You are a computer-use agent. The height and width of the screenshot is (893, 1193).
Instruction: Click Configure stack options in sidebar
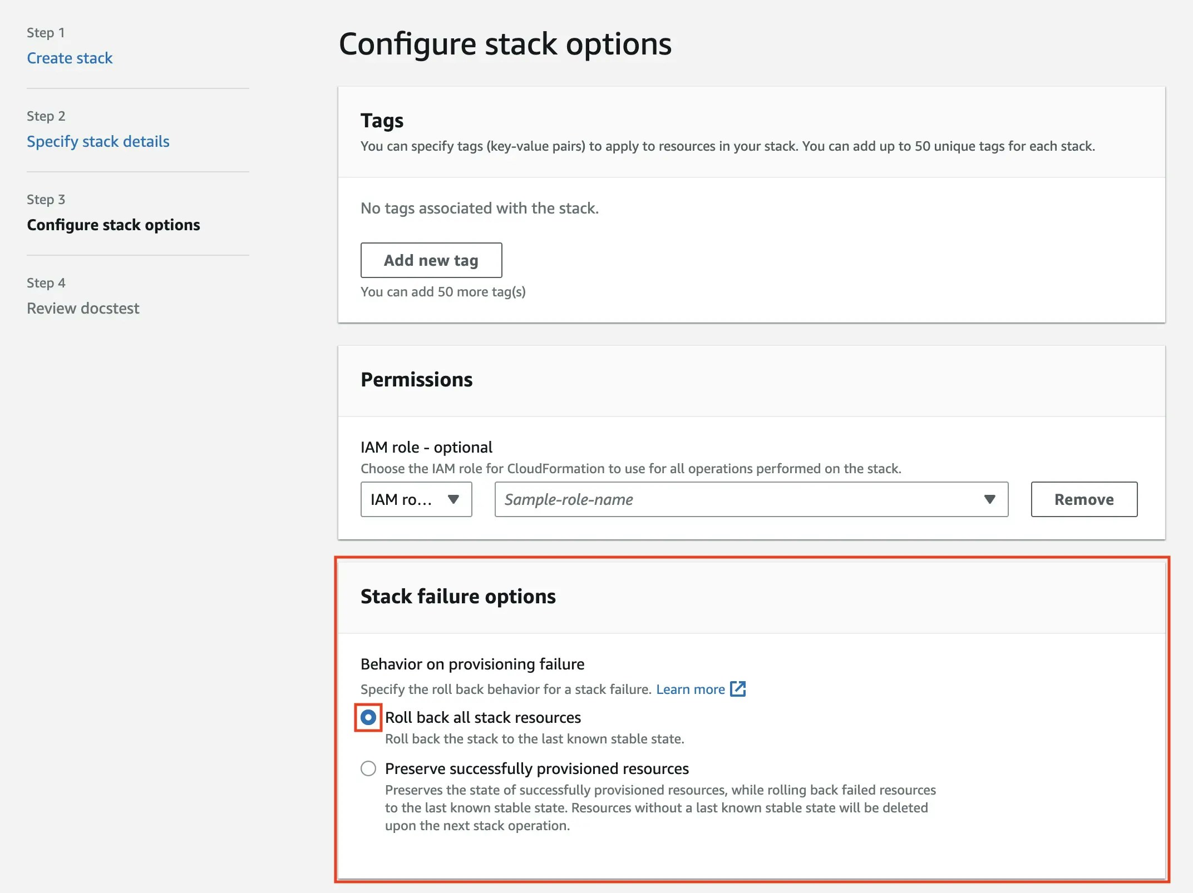114,225
